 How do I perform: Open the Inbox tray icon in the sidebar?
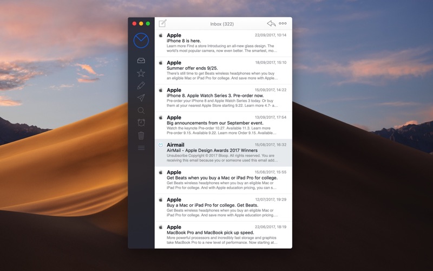[x=141, y=61]
